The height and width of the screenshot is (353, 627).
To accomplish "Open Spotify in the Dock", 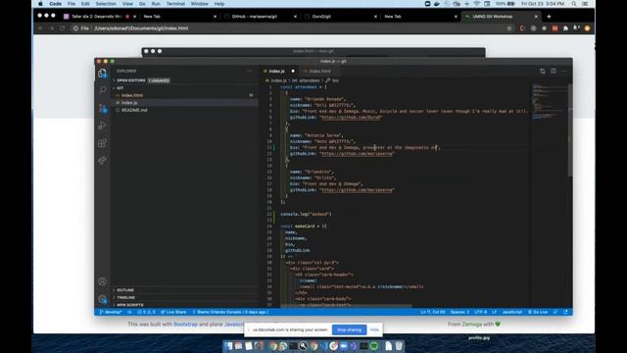I will tap(374, 346).
